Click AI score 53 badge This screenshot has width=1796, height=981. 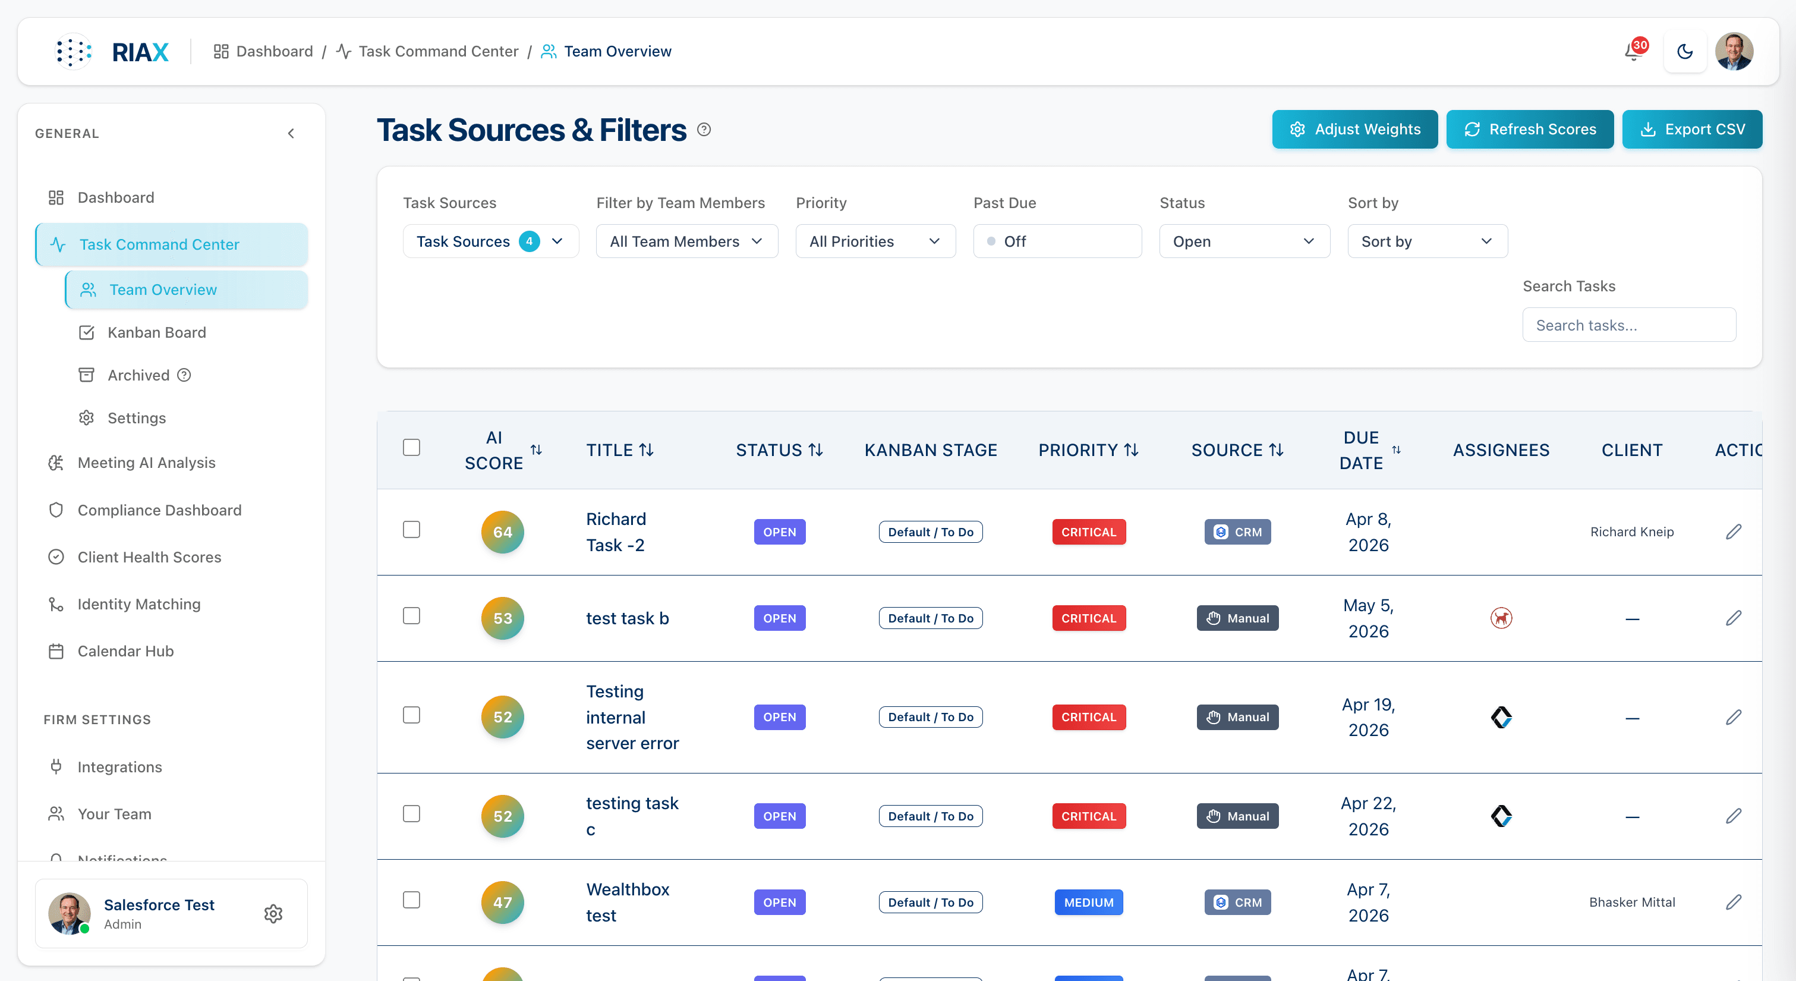coord(503,618)
